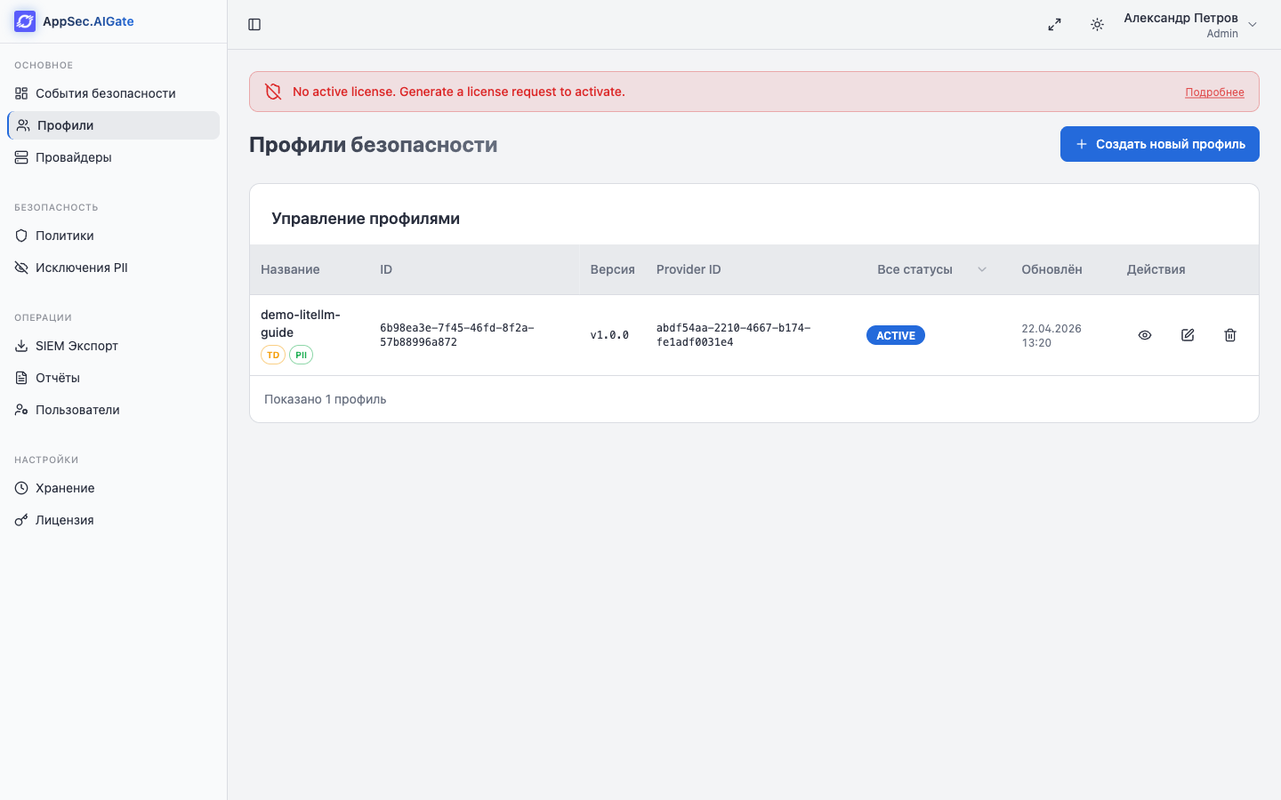
Task: Navigate to SIEM Экспорт
Action: (113, 346)
